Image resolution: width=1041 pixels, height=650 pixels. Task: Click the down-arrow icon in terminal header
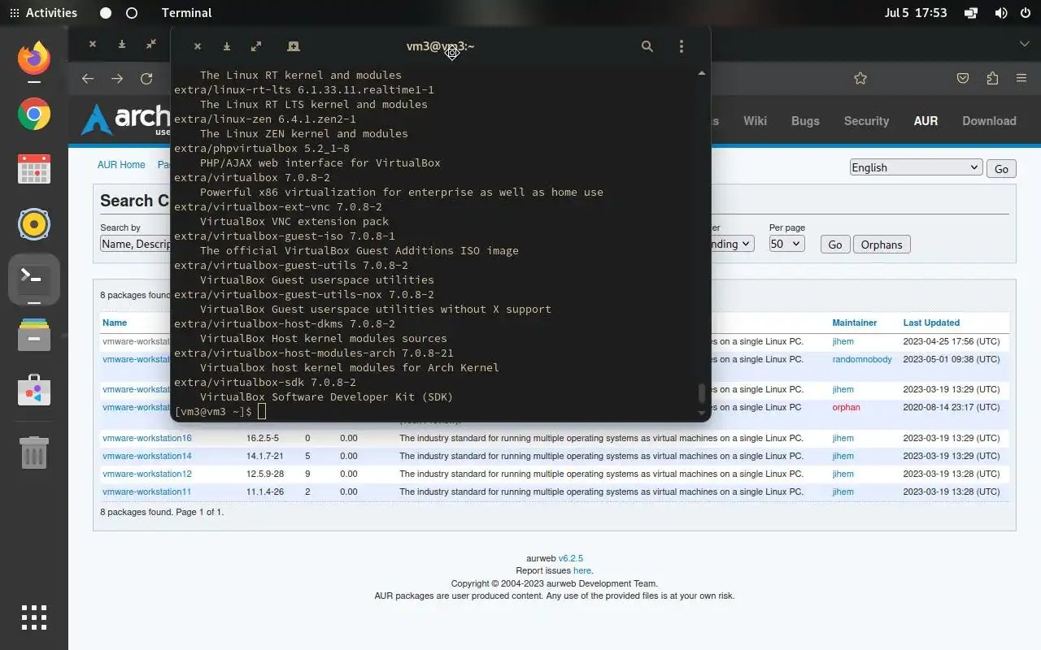(x=227, y=46)
